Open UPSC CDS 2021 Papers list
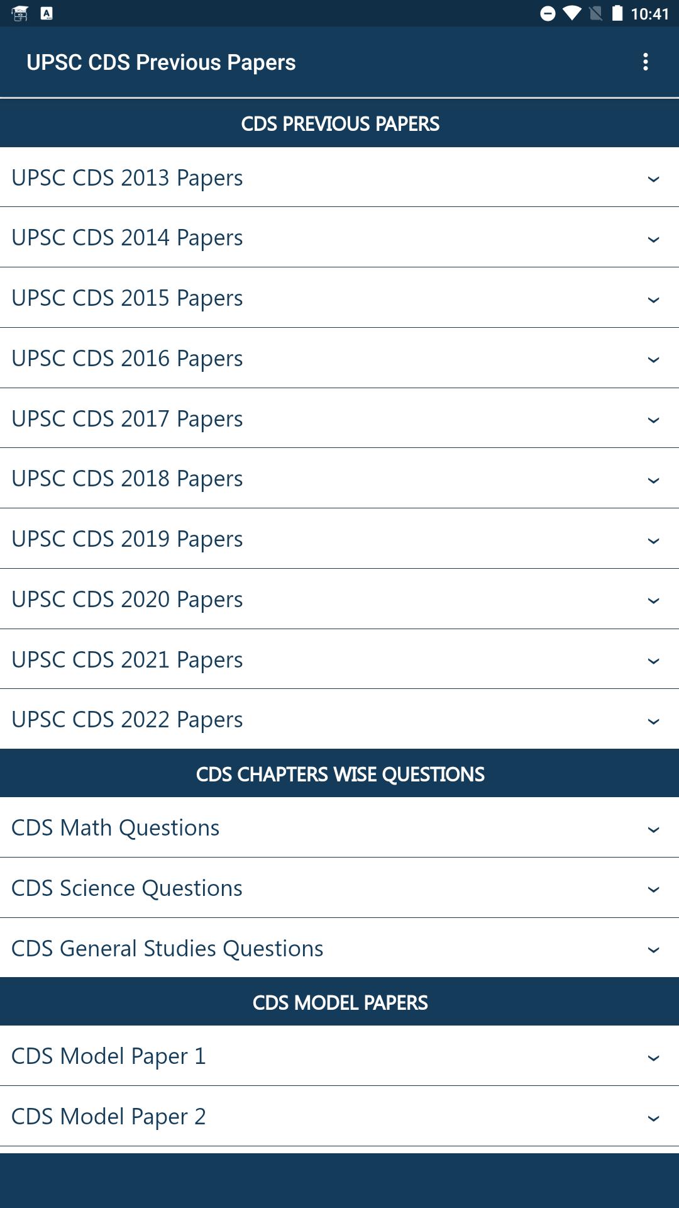Screen dimensions: 679x1208 pos(339,659)
